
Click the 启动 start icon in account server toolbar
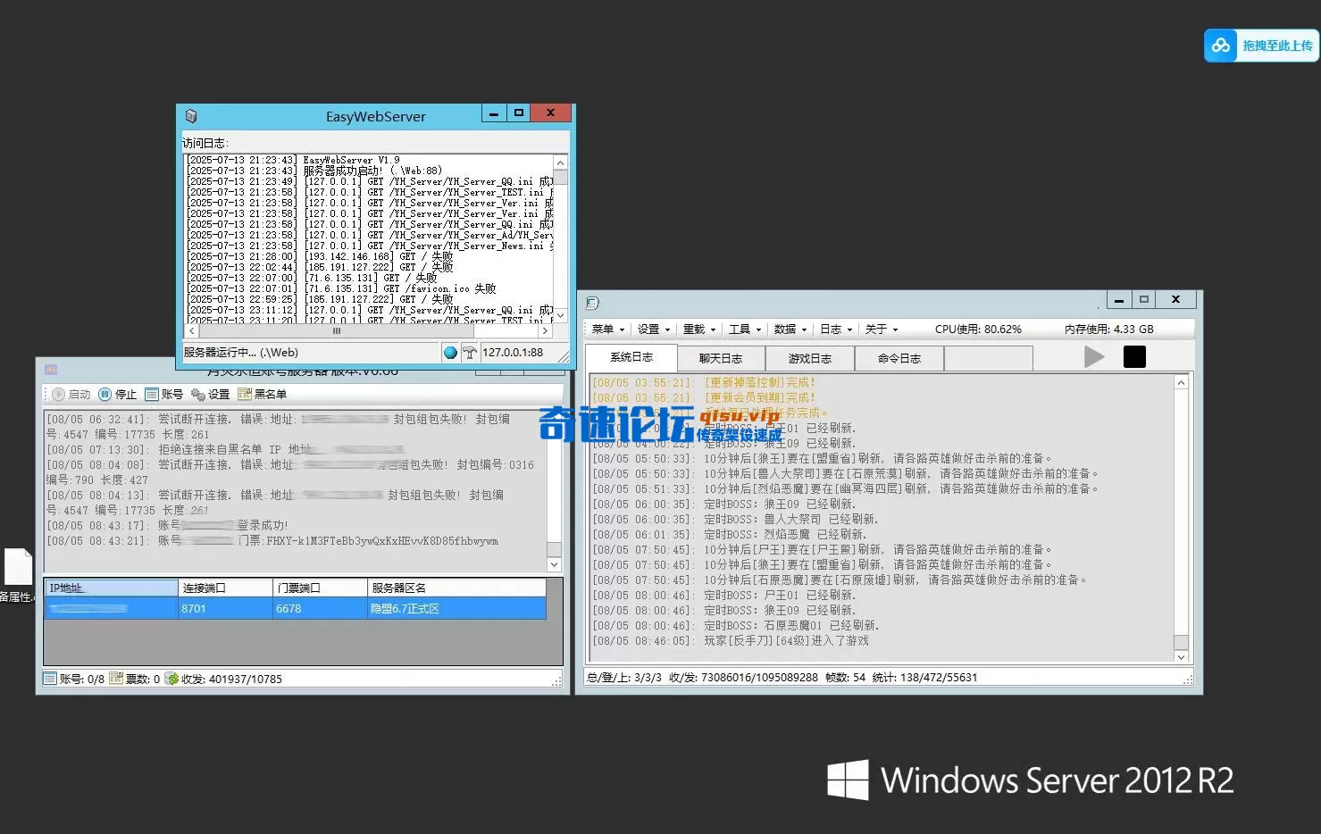[x=58, y=394]
